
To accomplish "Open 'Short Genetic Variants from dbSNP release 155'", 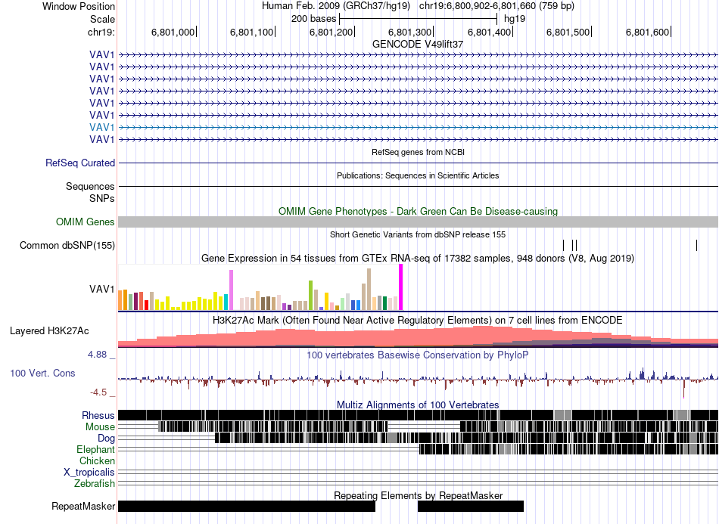I will pyautogui.click(x=418, y=234).
